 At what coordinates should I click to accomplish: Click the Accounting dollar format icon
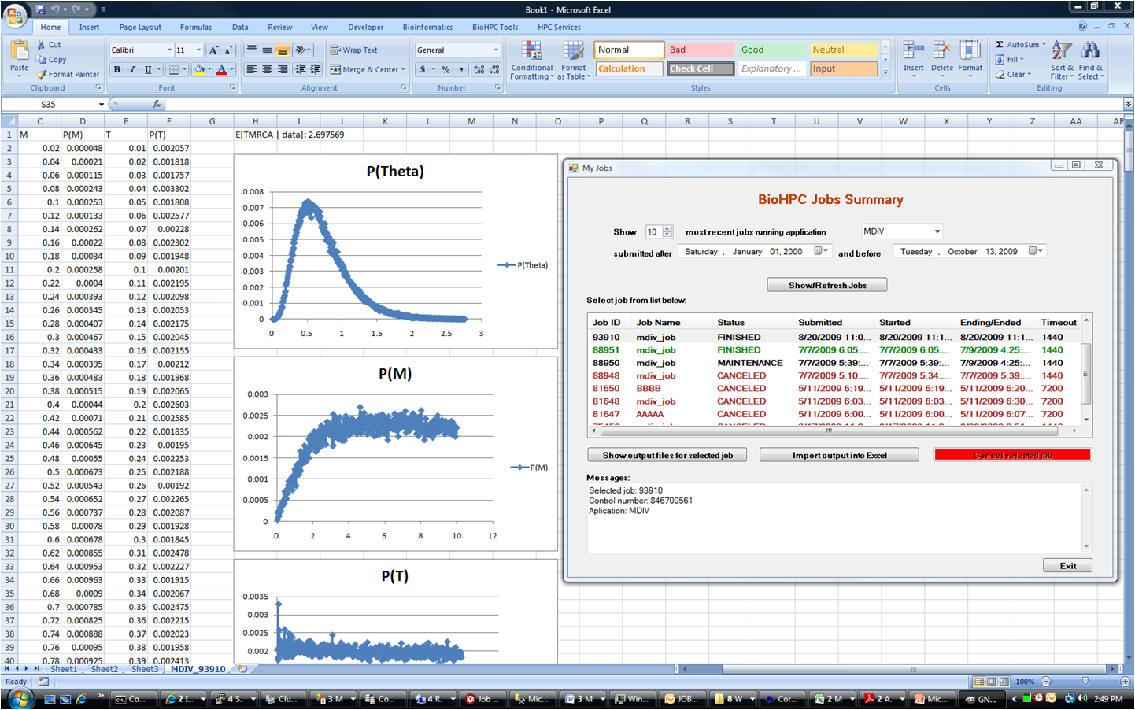[423, 69]
